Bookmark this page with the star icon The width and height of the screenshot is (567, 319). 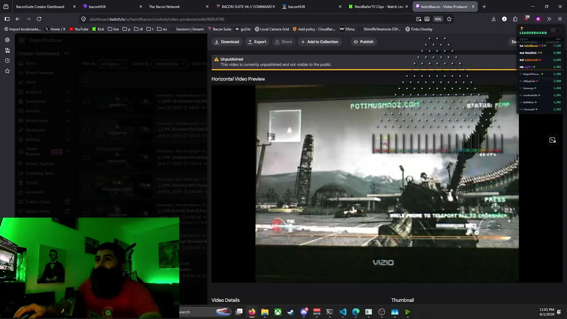coord(449,19)
